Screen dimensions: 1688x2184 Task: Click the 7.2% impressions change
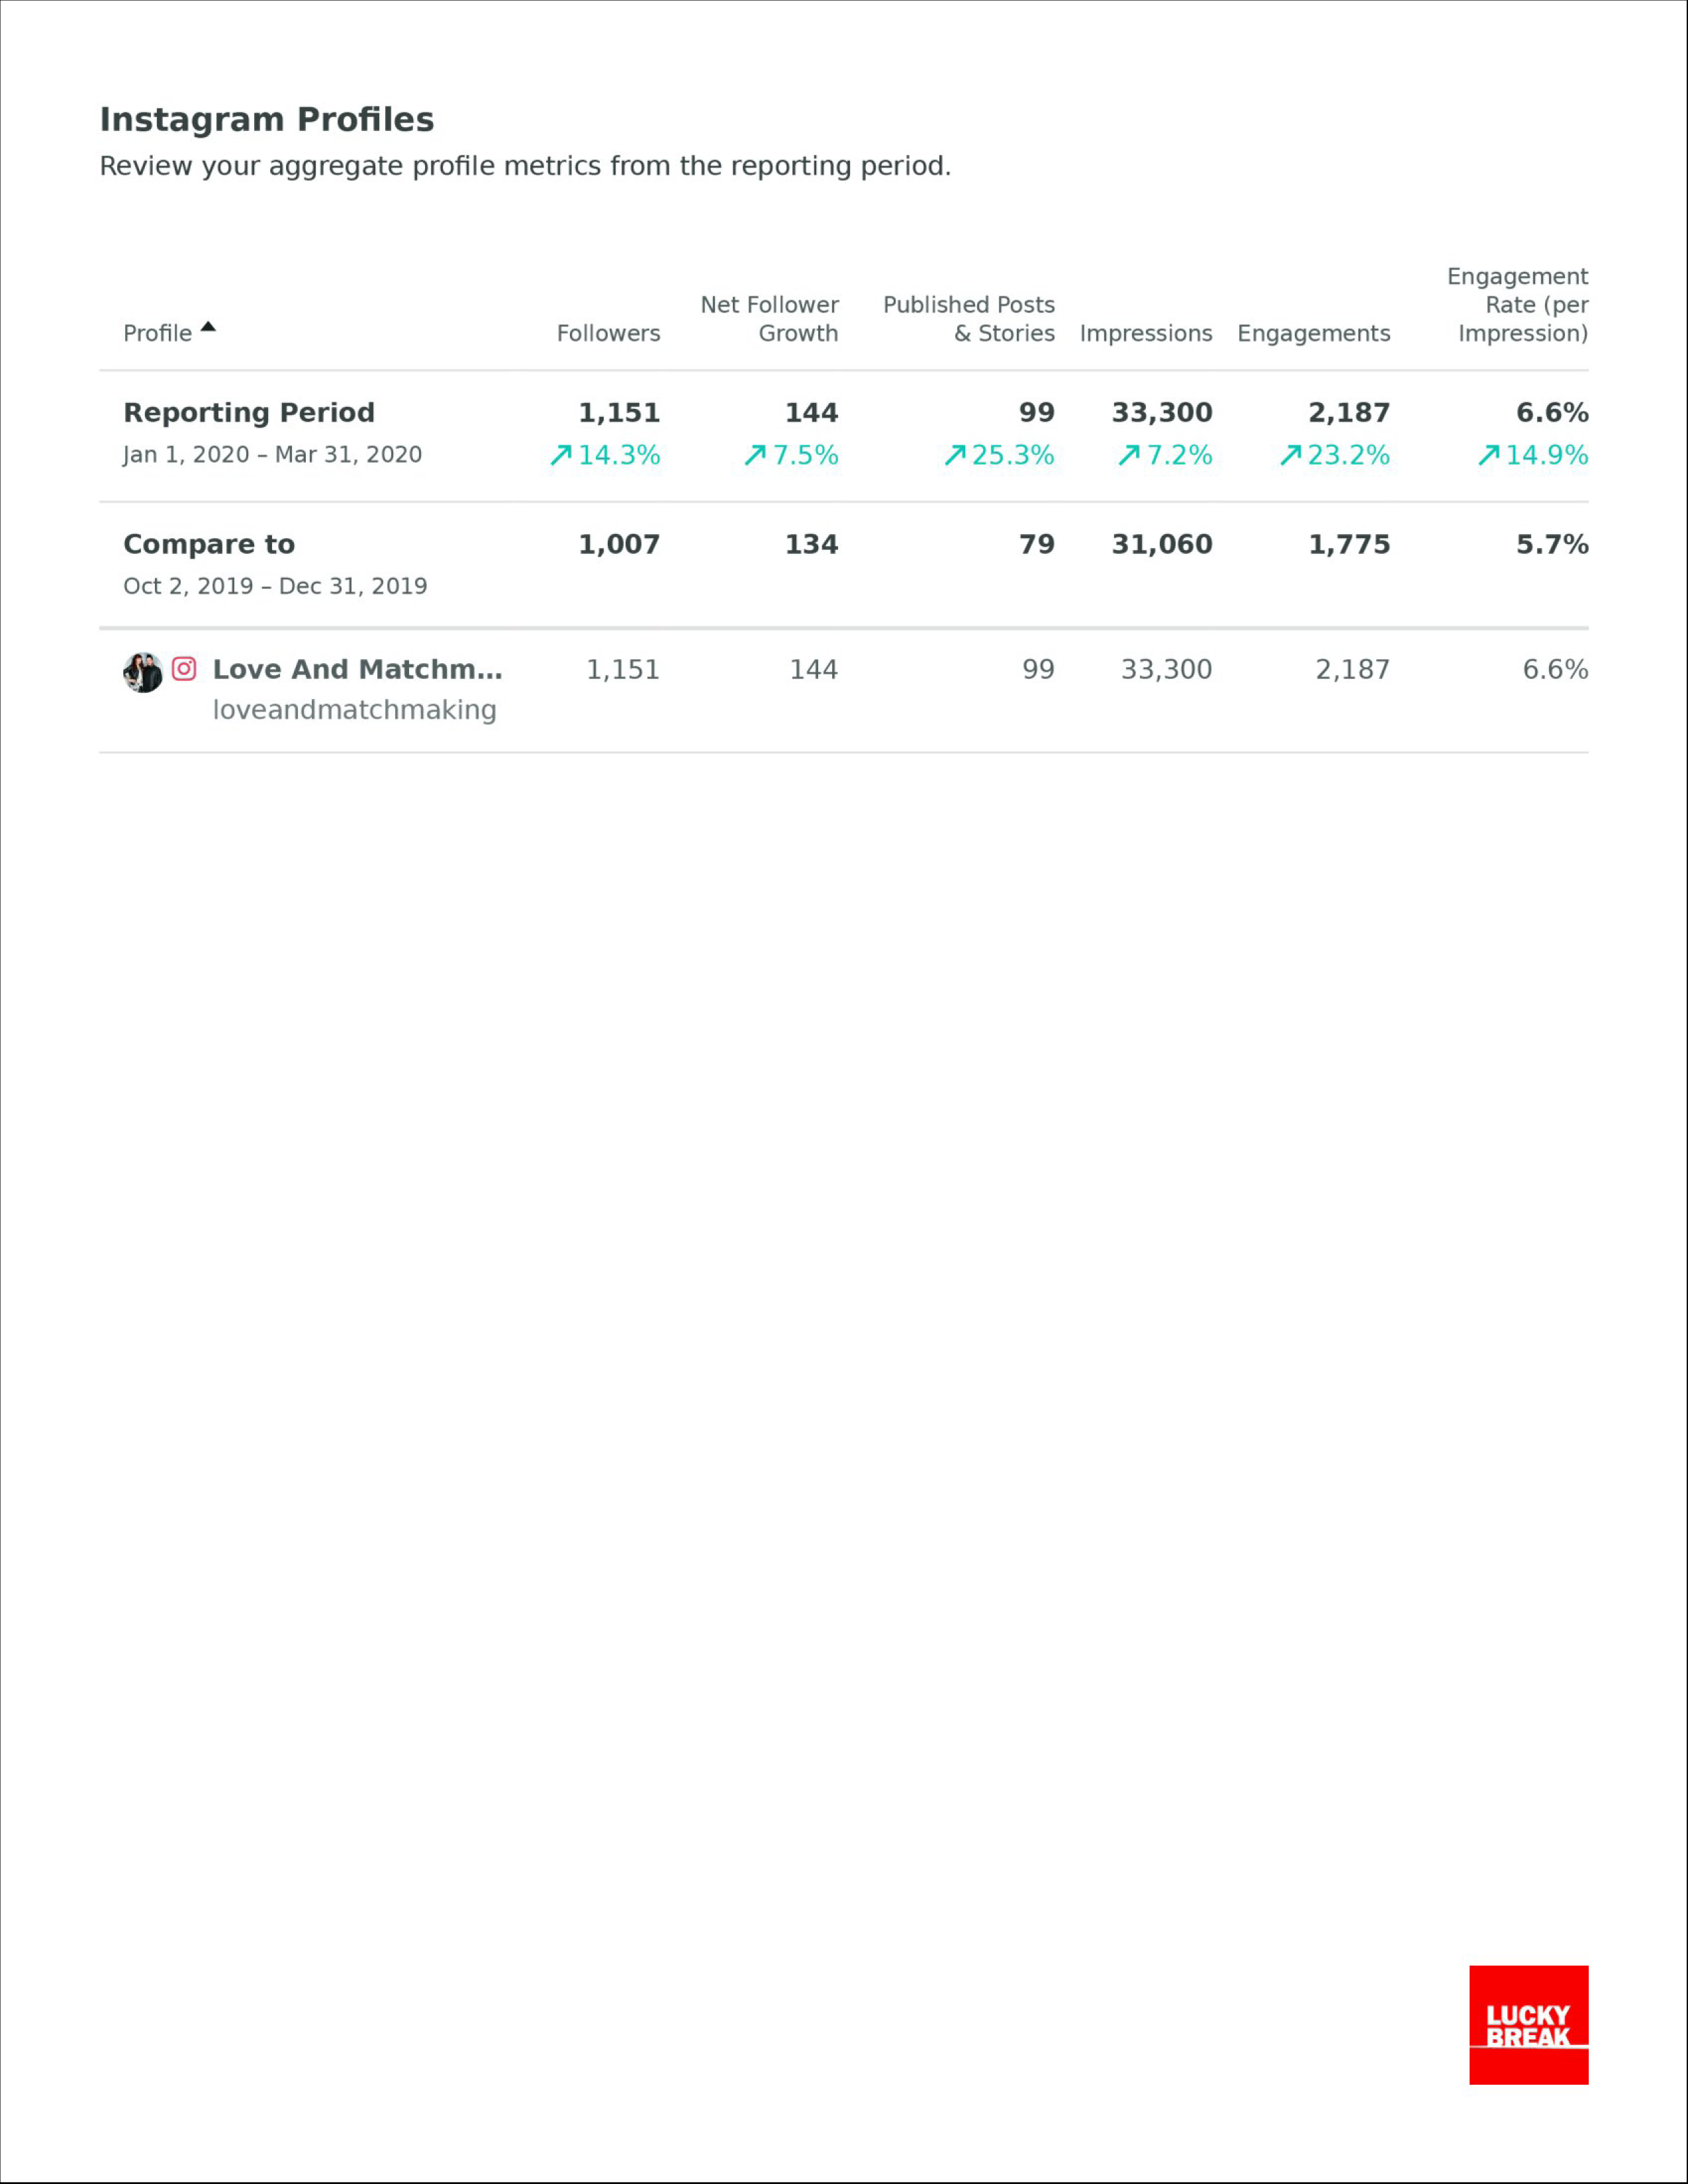point(1179,456)
